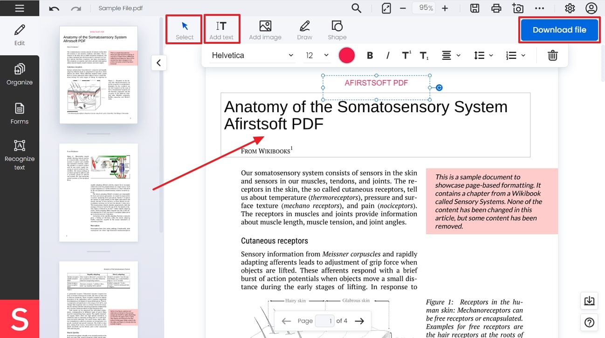Go to next page with the right arrow

click(359, 321)
